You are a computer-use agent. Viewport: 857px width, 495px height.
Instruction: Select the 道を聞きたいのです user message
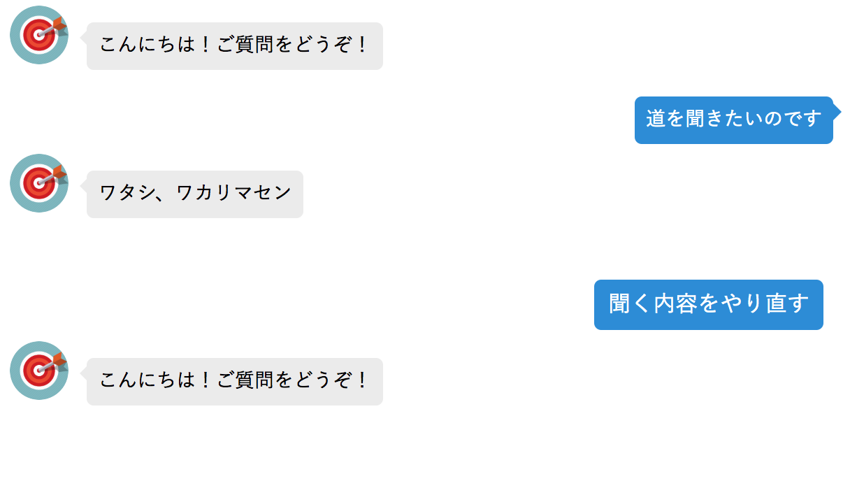click(x=734, y=120)
